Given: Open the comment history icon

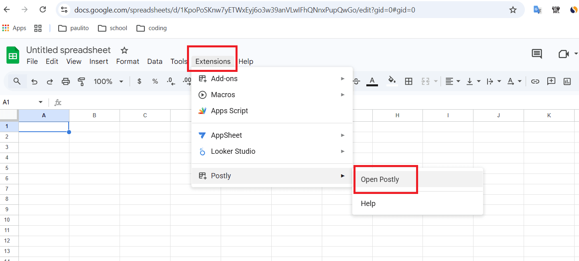Looking at the screenshot, I should pos(536,53).
